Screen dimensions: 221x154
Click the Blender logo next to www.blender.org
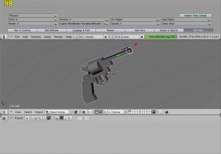(x=147, y=37)
